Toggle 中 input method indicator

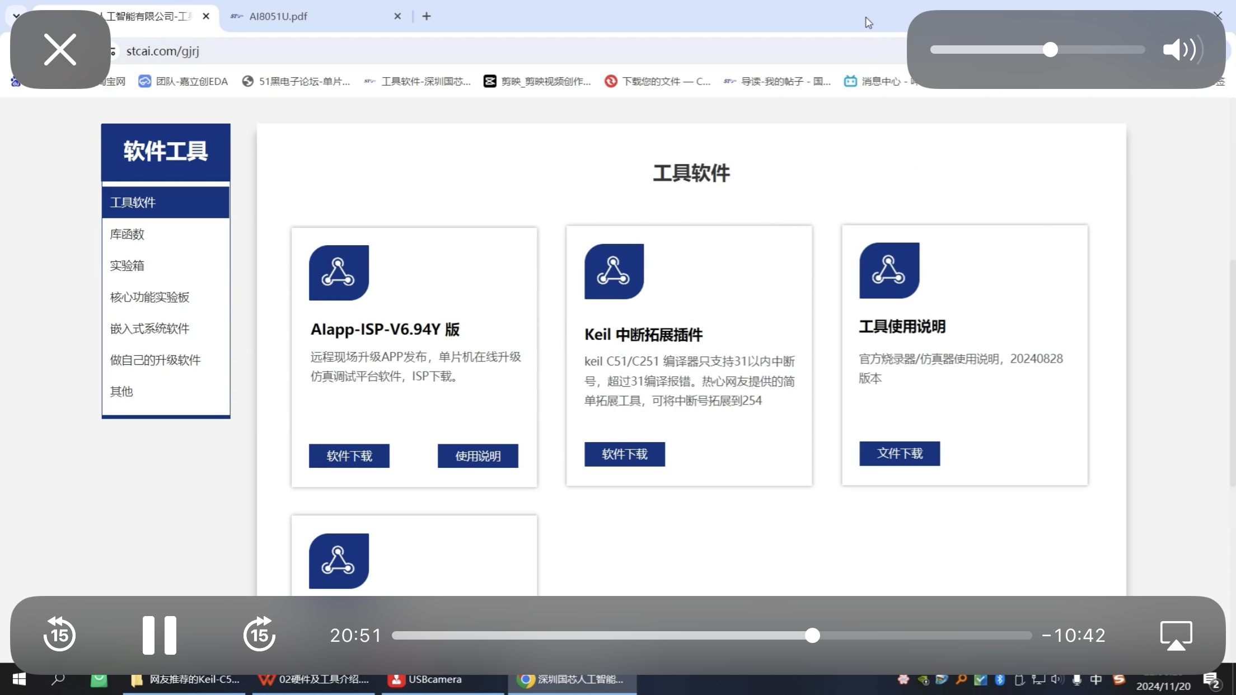pos(1096,679)
